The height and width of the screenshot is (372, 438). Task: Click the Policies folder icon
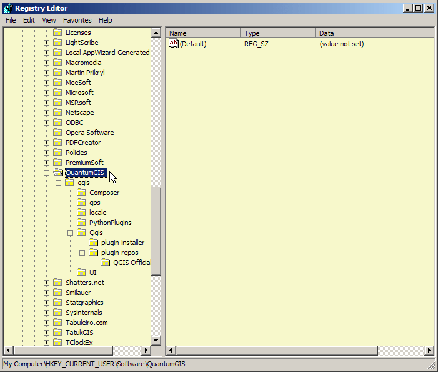[58, 153]
